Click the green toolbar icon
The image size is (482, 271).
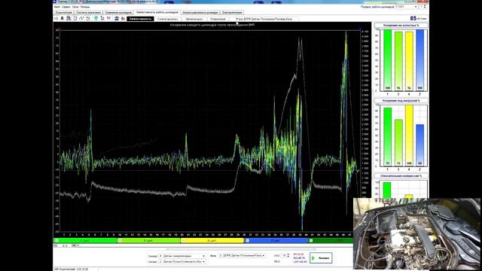tap(96, 19)
